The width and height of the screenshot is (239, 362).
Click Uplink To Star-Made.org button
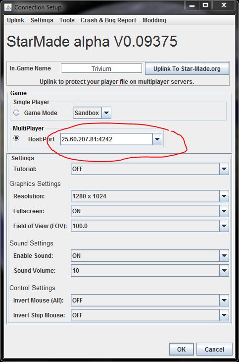click(x=187, y=68)
